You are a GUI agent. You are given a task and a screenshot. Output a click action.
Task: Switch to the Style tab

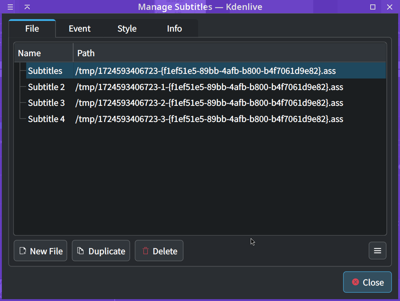click(127, 29)
